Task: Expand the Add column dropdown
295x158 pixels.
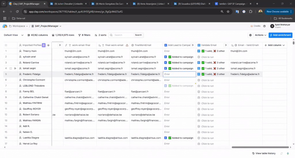Action: [275, 45]
